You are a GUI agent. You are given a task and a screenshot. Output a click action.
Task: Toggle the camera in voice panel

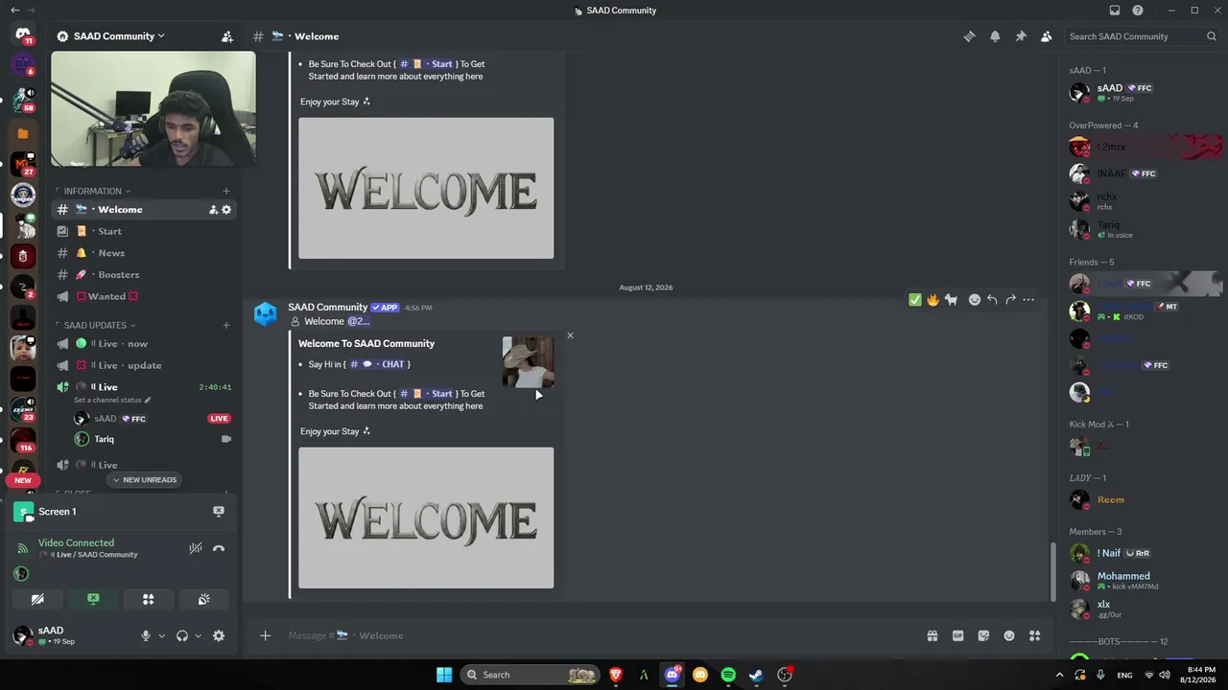[37, 599]
